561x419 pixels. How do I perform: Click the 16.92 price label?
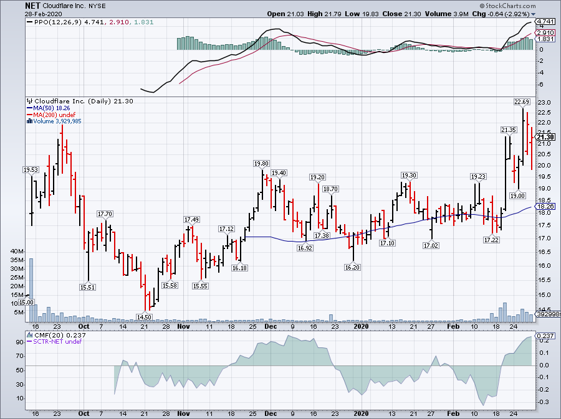tap(305, 248)
